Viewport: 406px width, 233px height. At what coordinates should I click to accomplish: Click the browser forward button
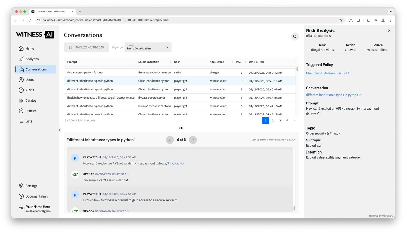click(23, 20)
